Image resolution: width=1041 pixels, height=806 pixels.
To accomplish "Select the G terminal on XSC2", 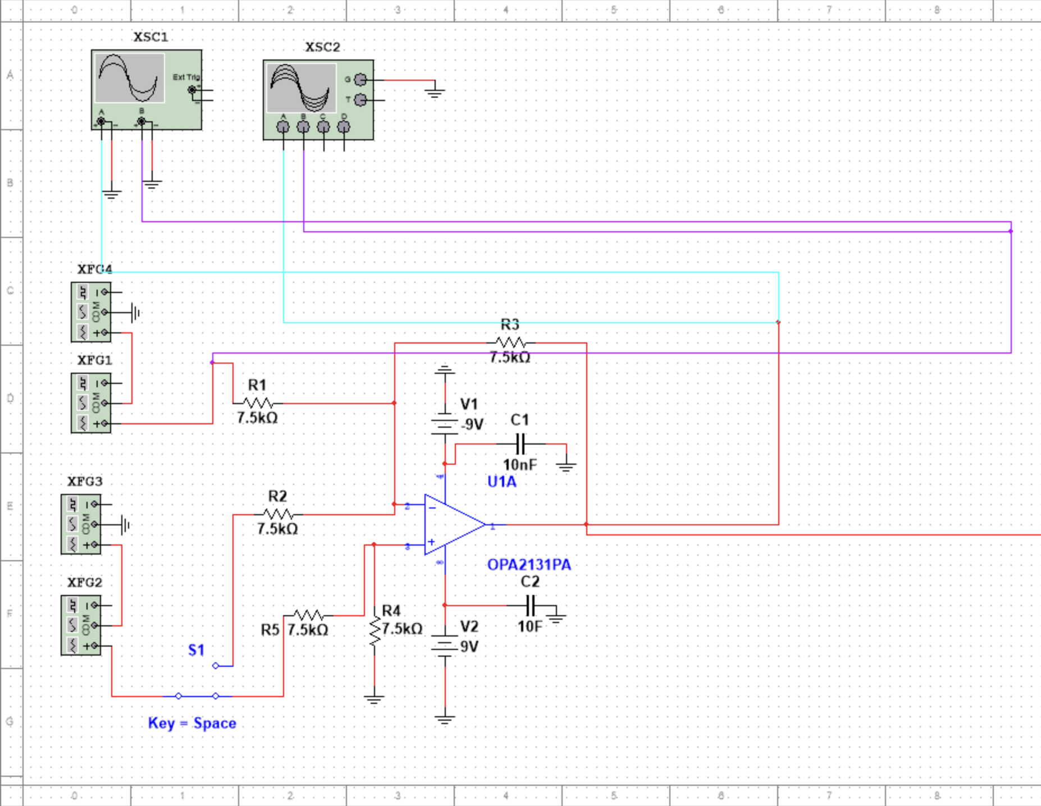I will pyautogui.click(x=361, y=79).
